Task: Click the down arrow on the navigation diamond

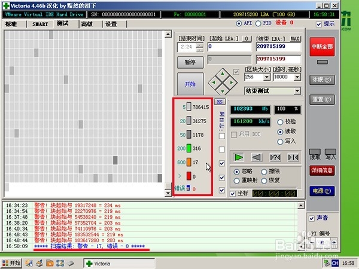Action: [223, 91]
